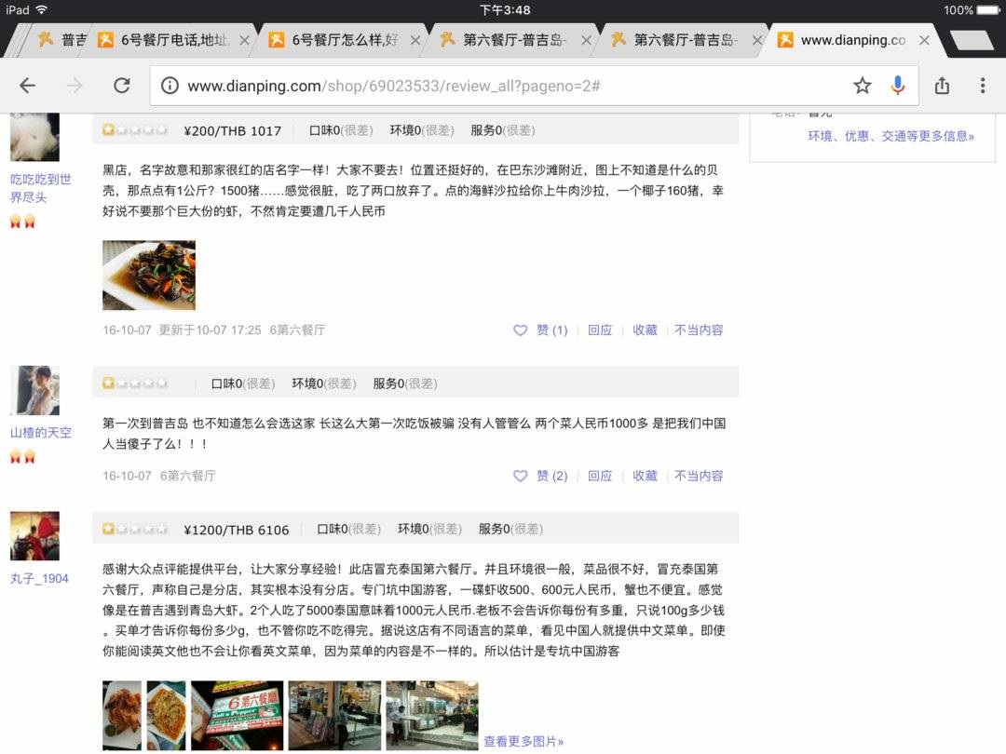
Task: Open the share menu icon
Action: 942,86
